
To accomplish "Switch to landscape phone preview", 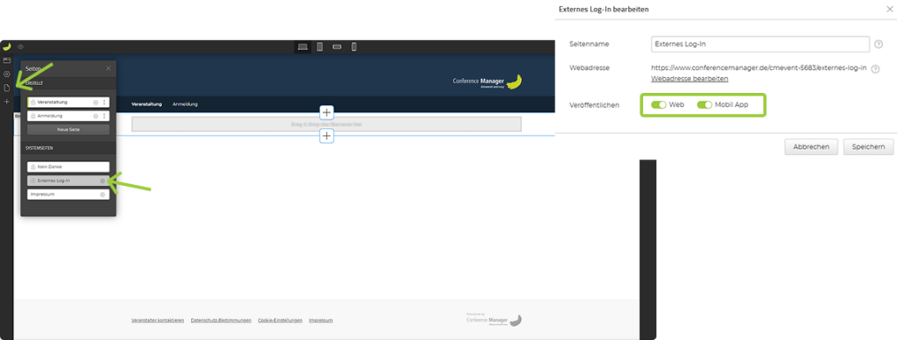I will tap(337, 47).
